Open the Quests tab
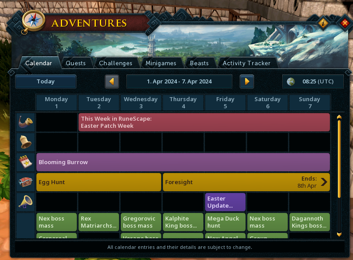The width and height of the screenshot is (353, 260). click(x=75, y=63)
